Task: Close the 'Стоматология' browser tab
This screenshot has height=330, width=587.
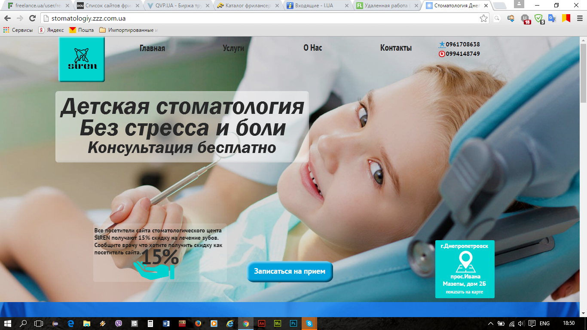Action: [x=485, y=6]
